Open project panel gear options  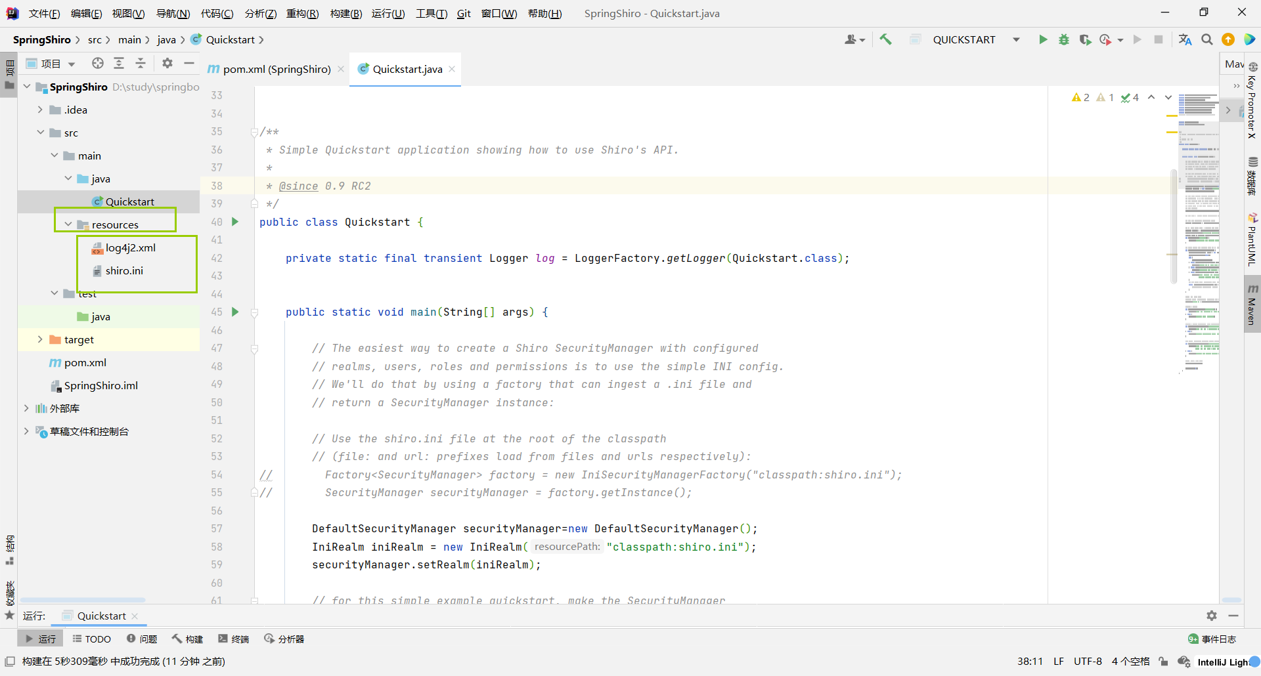[167, 63]
